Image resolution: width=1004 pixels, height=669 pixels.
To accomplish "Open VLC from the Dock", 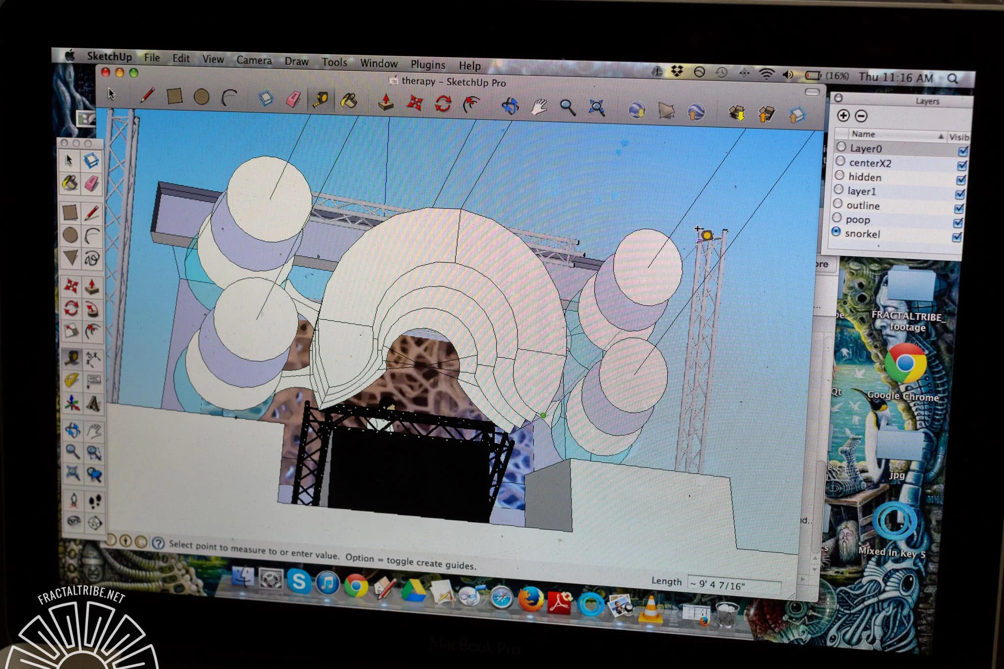I will [651, 609].
